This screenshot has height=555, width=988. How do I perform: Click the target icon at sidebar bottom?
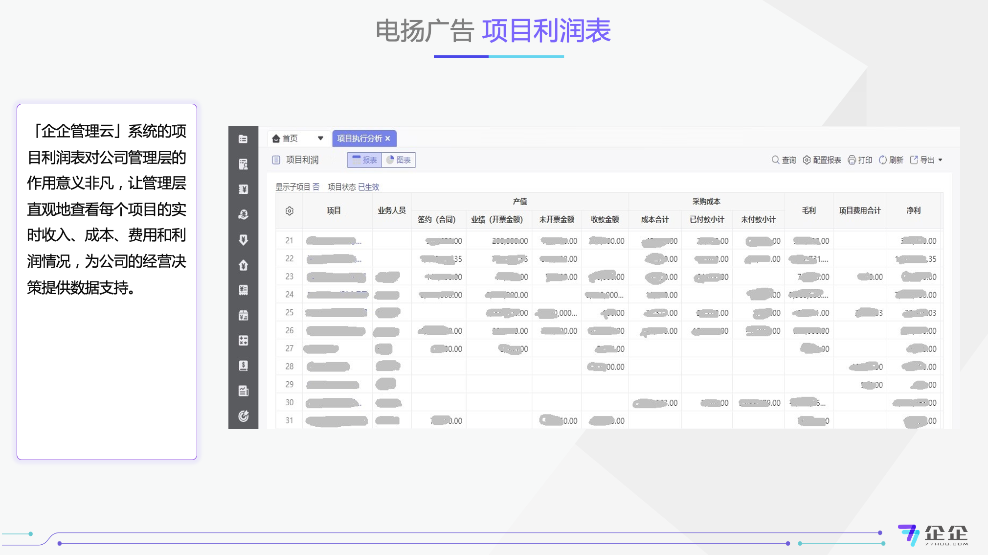(x=243, y=416)
